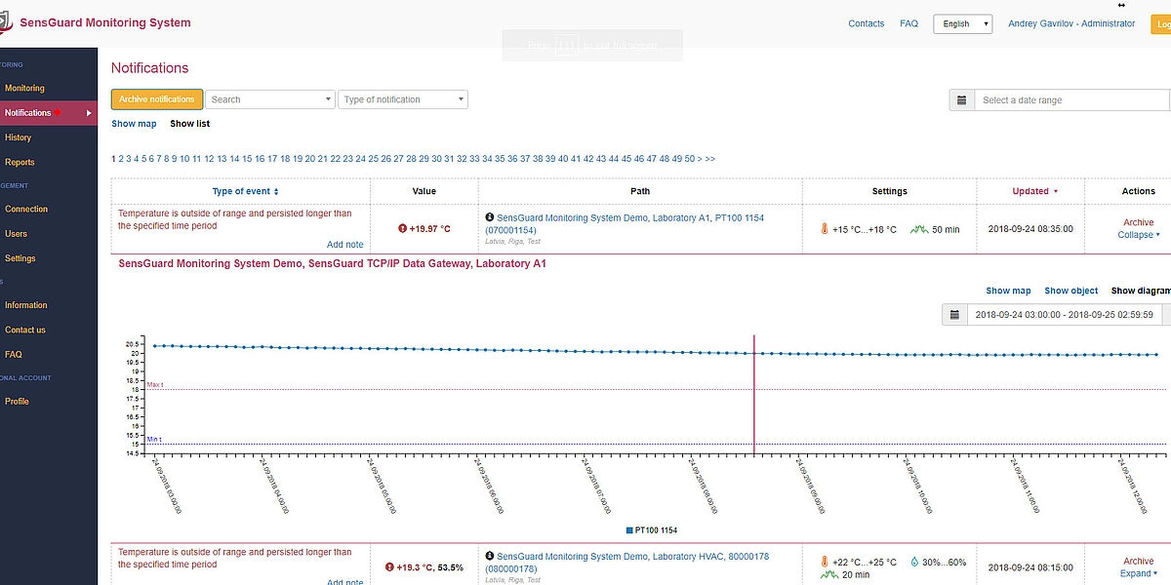Click the humidity droplet icon for 30%...60%

913,563
